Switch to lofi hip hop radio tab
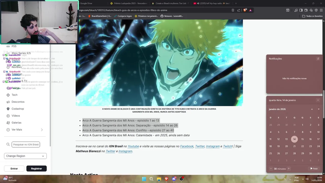This screenshot has width=325, height=183. coord(212,3)
